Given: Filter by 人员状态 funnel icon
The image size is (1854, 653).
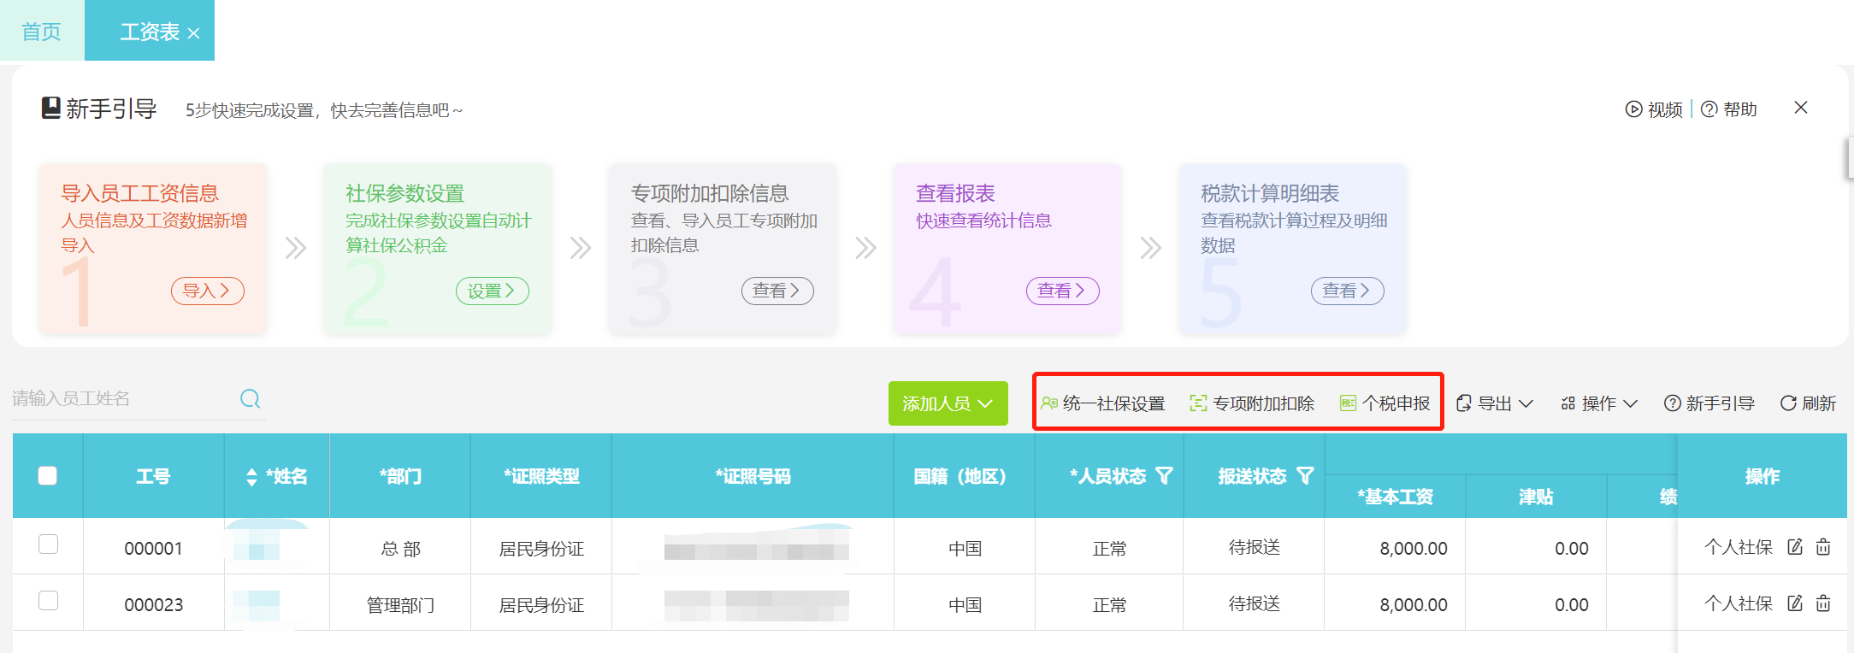Looking at the screenshot, I should [x=1164, y=476].
